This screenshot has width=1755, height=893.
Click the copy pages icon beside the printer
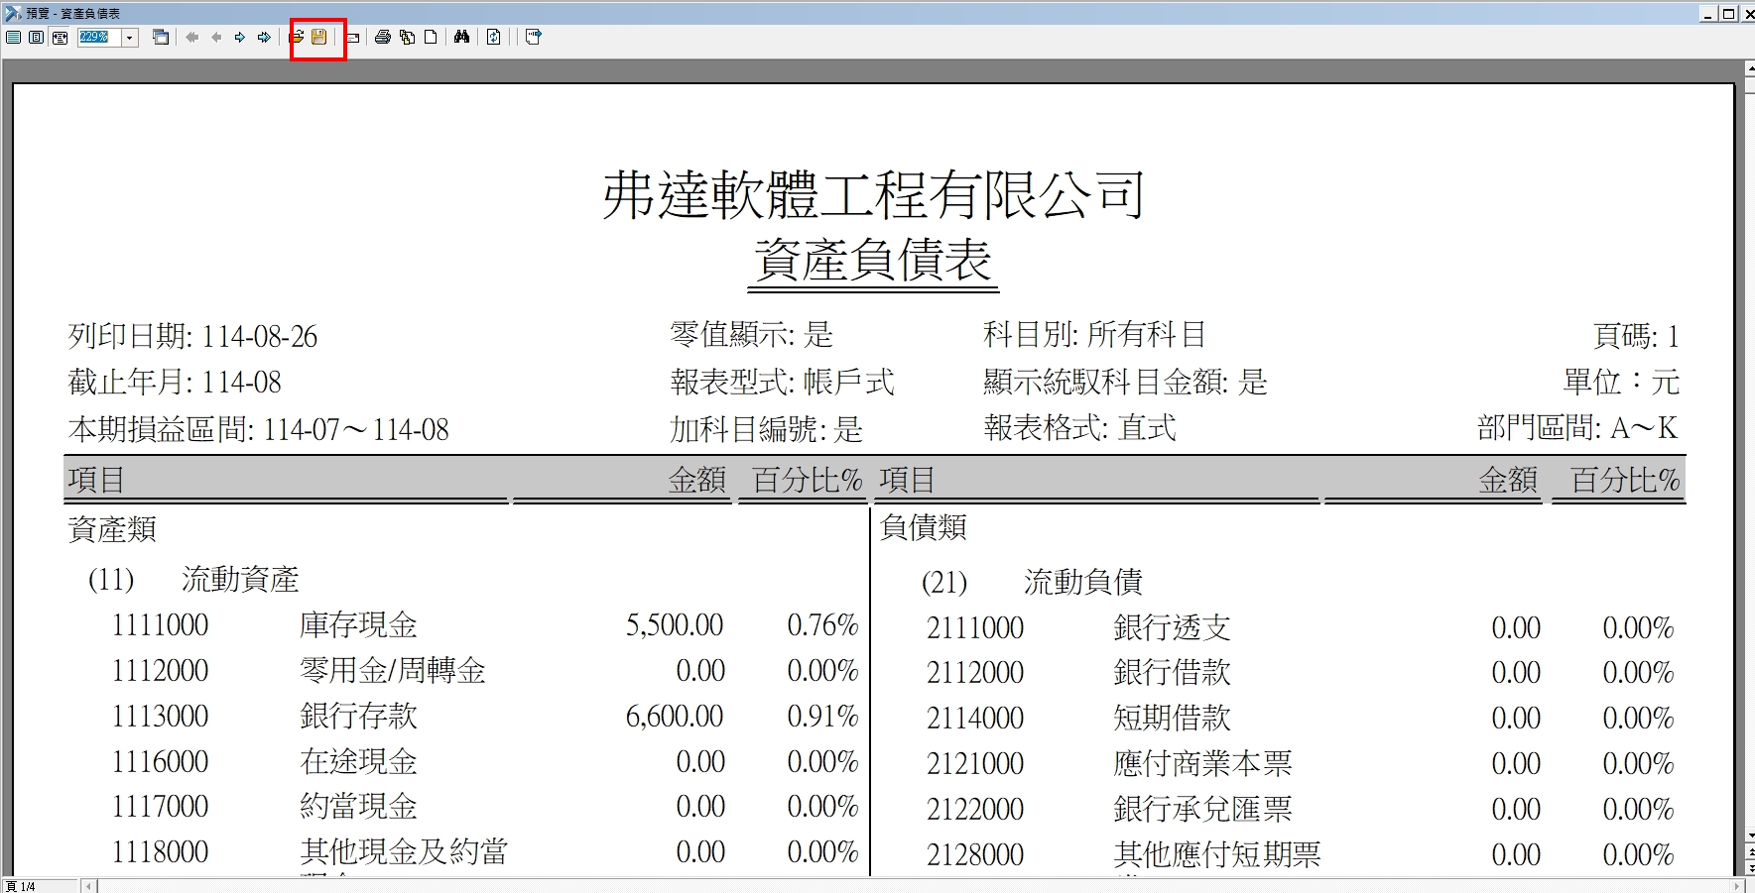(407, 38)
